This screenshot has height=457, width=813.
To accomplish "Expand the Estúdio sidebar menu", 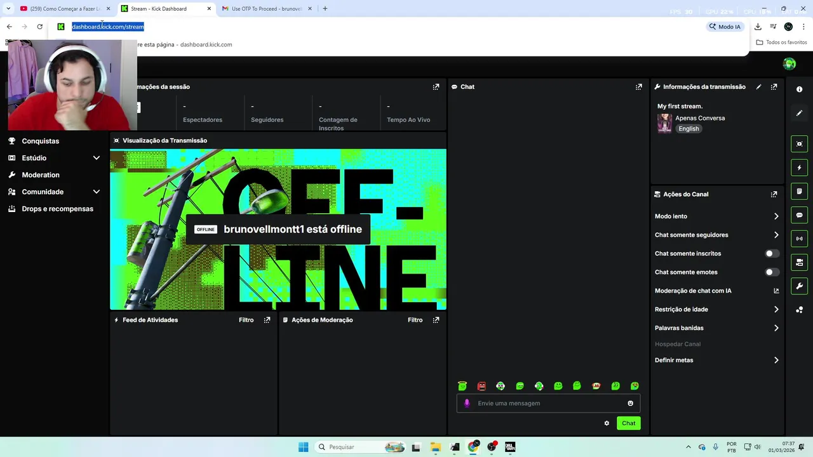I will tap(97, 158).
